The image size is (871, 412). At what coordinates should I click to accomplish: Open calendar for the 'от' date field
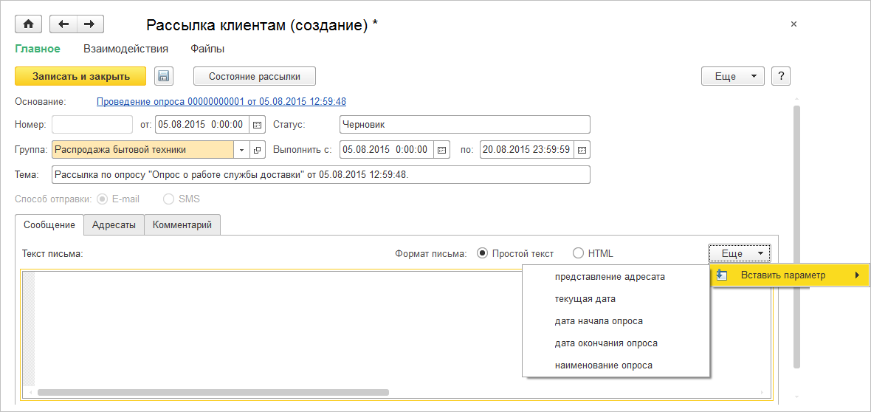258,125
